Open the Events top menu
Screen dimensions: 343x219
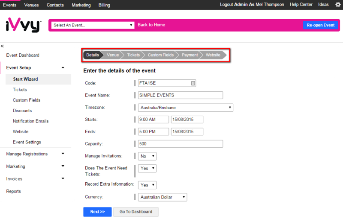tap(9, 5)
